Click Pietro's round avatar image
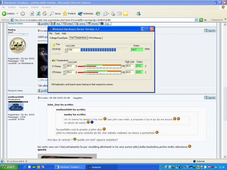 click(18, 45)
